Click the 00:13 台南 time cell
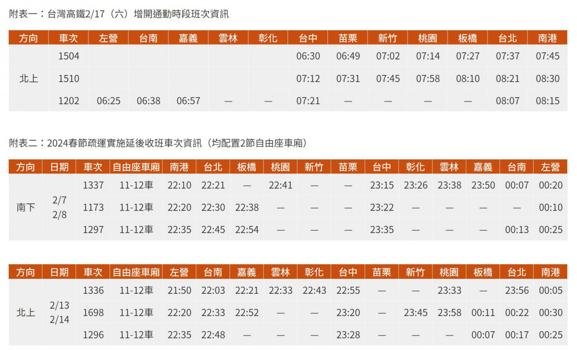The image size is (577, 350). (517, 230)
